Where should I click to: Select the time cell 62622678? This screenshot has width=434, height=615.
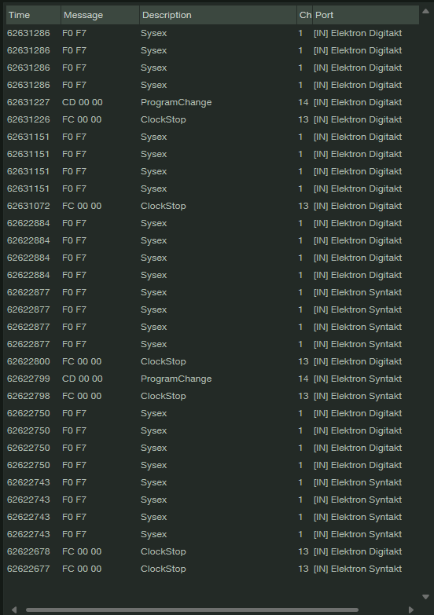[28, 551]
